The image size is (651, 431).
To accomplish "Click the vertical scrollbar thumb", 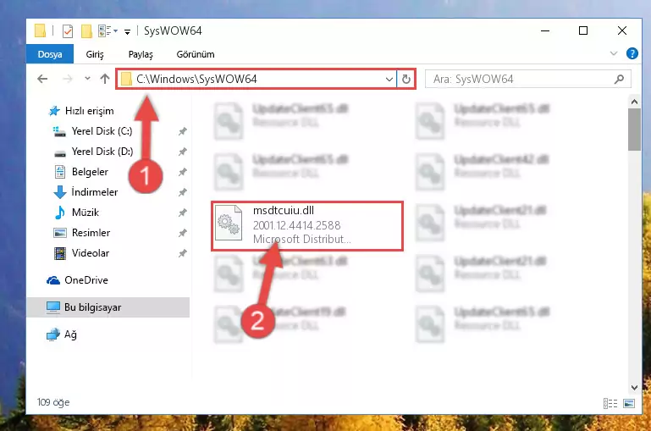I will (634, 130).
